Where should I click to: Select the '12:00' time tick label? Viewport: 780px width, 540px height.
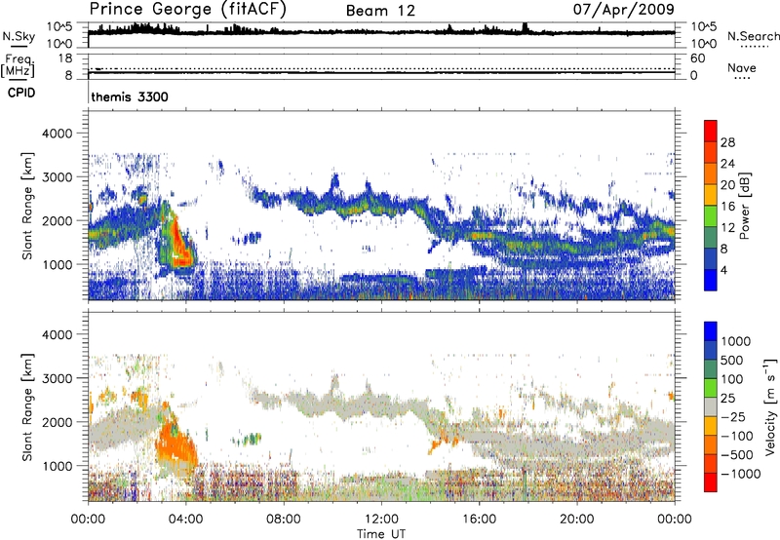click(x=381, y=519)
